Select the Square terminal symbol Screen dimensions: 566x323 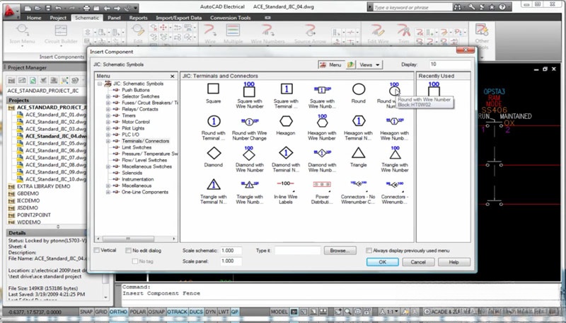coord(213,89)
